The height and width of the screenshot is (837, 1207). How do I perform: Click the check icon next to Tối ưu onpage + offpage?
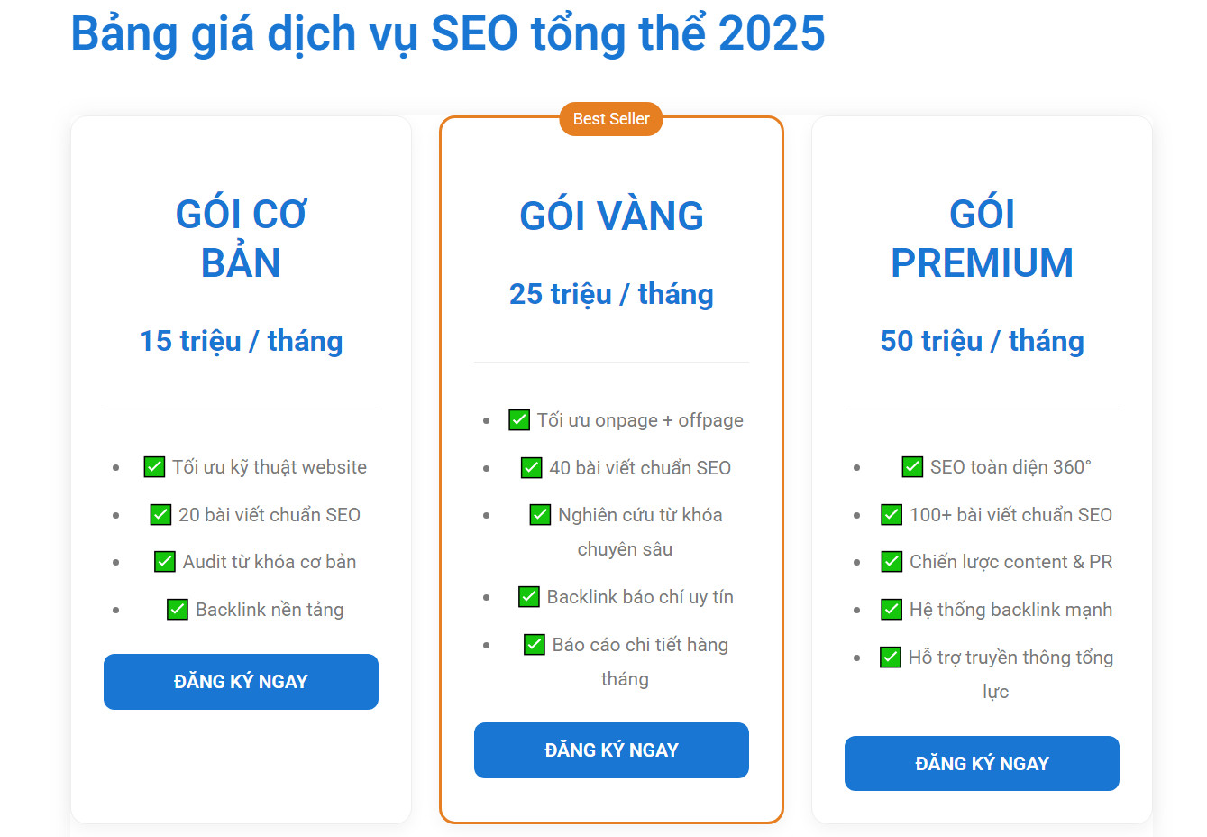(x=519, y=420)
